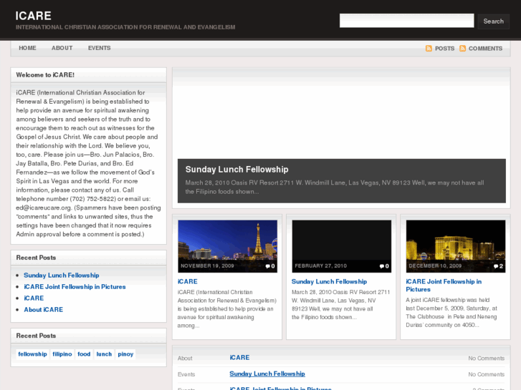521x390 pixels.
Task: Click comment bubble icon on November 19 thumbnail
Action: tap(268, 266)
